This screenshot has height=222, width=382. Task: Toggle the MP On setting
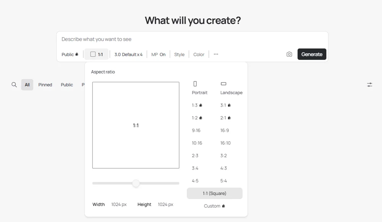click(158, 54)
